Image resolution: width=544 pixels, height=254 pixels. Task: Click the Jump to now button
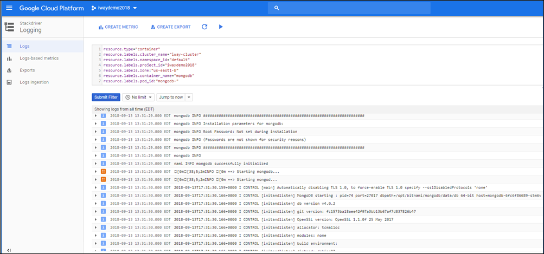[x=171, y=97]
